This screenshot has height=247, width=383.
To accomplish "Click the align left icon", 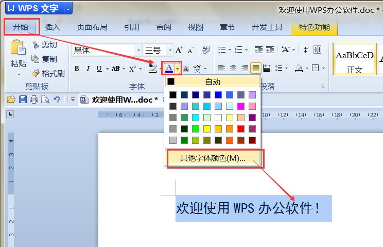I will (221, 68).
